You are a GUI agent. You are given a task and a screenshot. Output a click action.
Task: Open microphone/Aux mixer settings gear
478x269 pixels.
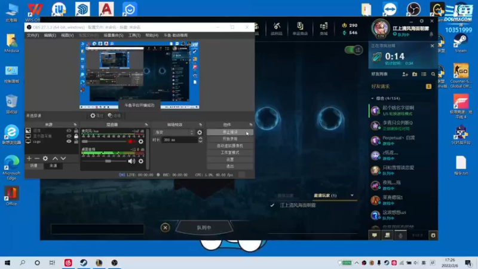pyautogui.click(x=141, y=142)
